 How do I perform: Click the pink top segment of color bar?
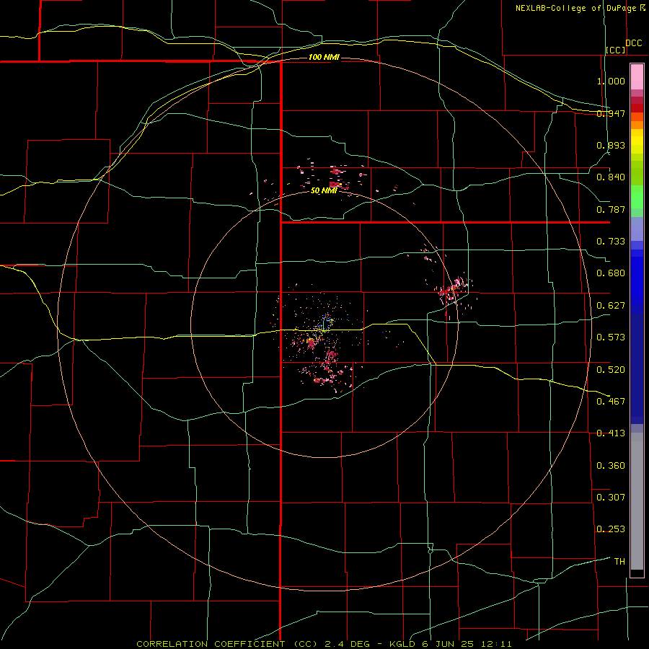[x=637, y=77]
